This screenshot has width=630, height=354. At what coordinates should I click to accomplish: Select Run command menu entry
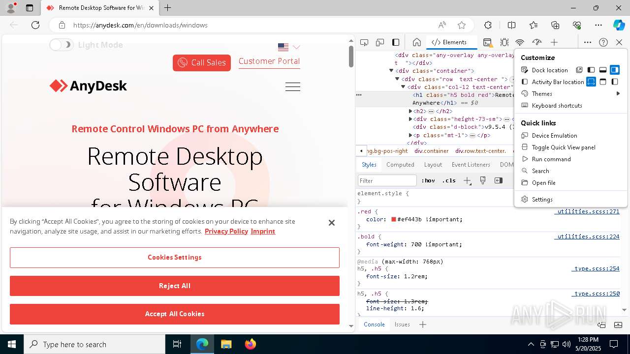pyautogui.click(x=570, y=159)
